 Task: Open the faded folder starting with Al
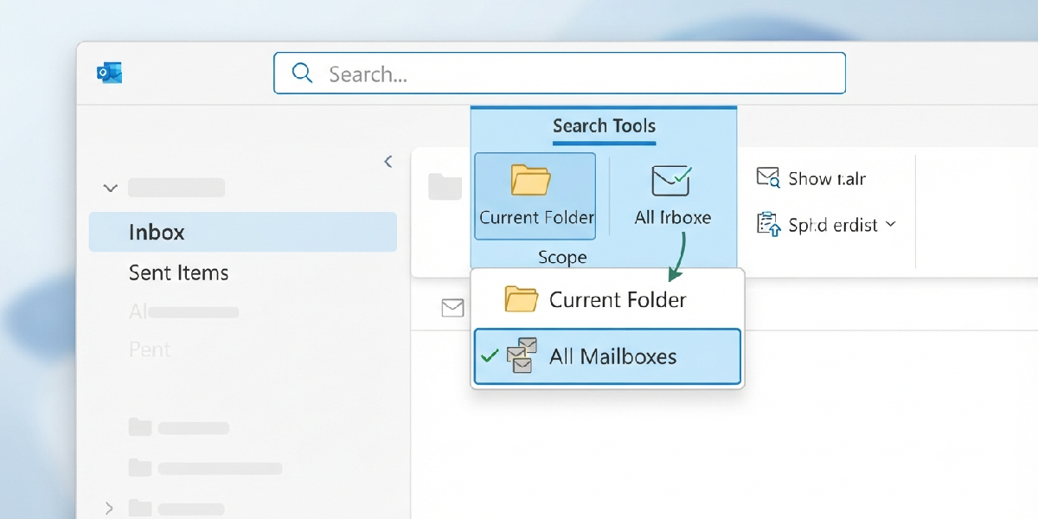[183, 311]
